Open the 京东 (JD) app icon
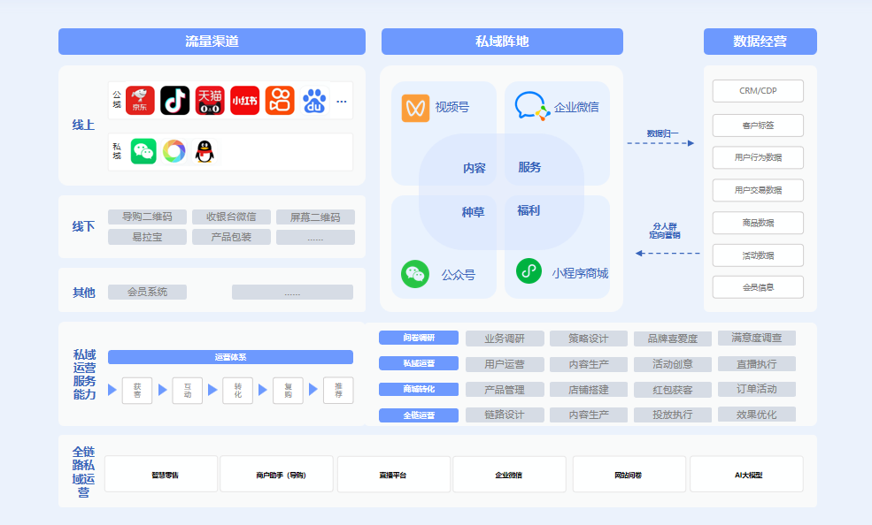The width and height of the screenshot is (872, 525). [x=142, y=101]
